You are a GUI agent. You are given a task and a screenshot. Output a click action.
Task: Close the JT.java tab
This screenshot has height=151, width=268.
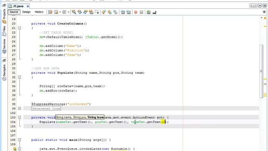pyautogui.click(x=28, y=6)
